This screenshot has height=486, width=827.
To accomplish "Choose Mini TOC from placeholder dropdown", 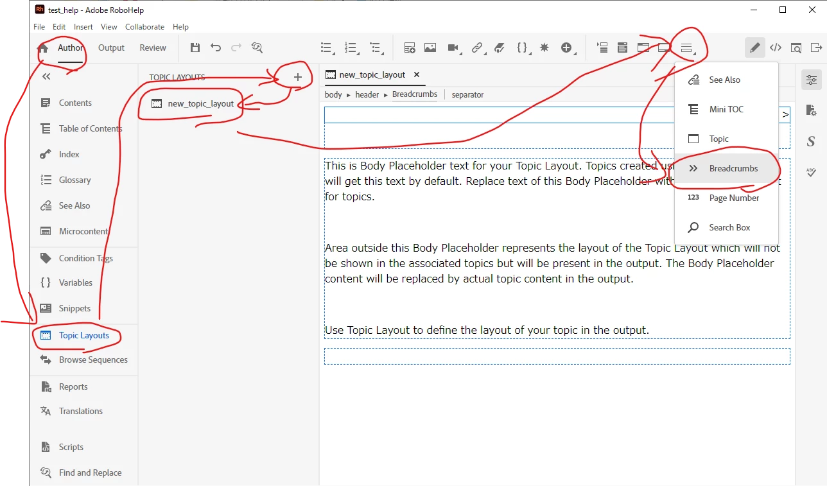I will coord(726,109).
